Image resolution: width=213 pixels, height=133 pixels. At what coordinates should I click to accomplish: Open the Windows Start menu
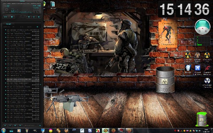pos(4,131)
